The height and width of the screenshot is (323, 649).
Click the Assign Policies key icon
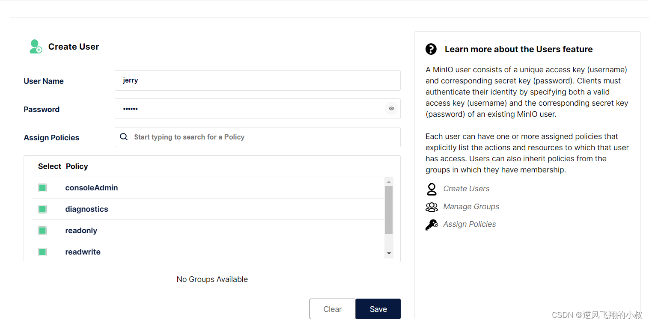click(x=432, y=225)
